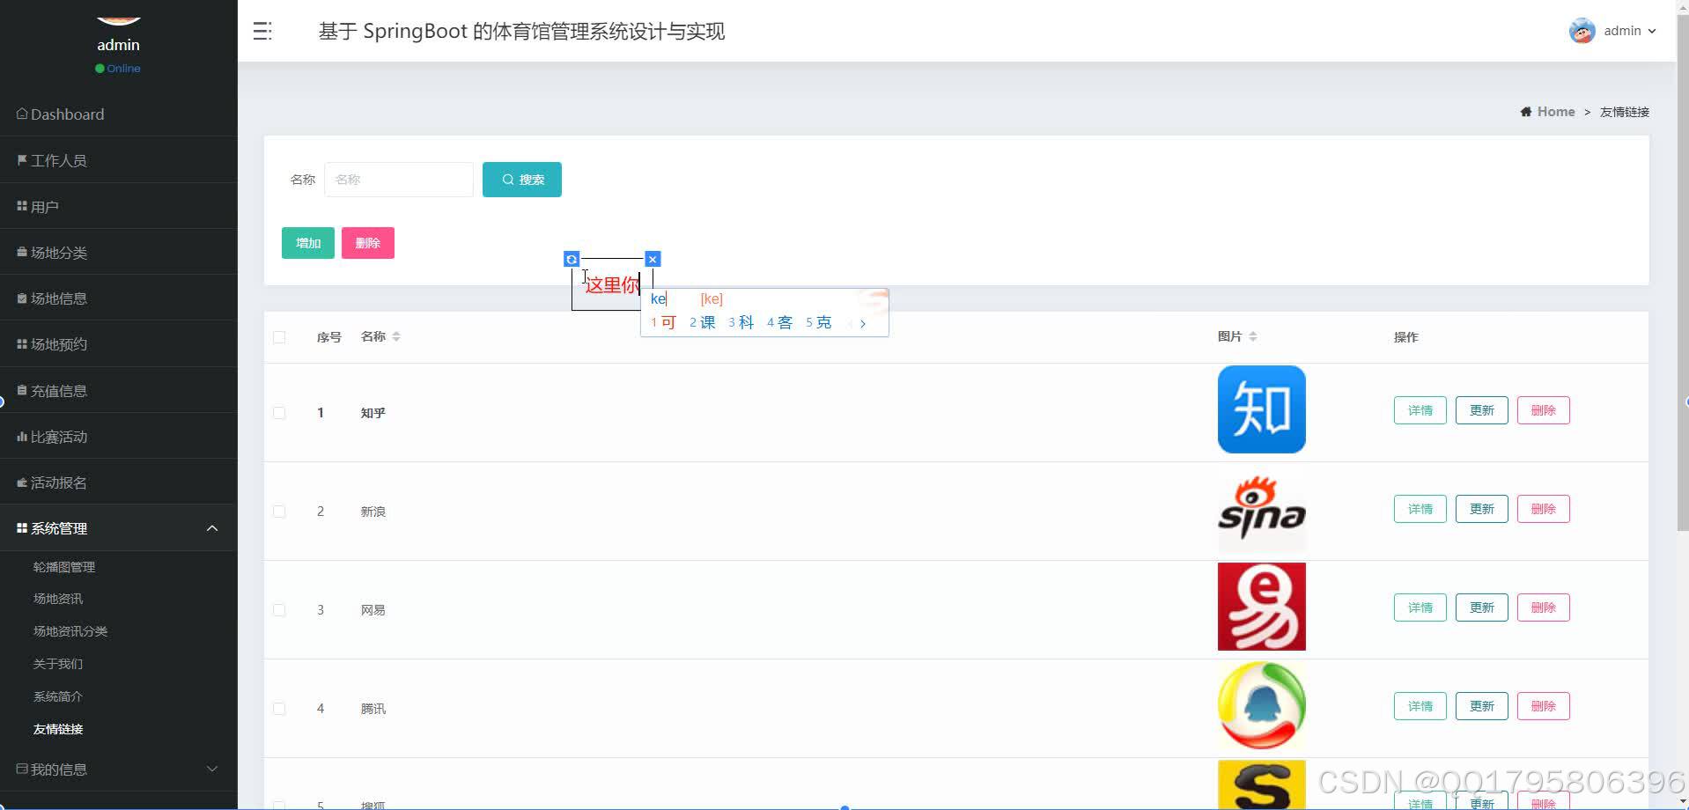Toggle the select-all header checkbox
Viewport: 1689px width, 810px height.
point(279,337)
